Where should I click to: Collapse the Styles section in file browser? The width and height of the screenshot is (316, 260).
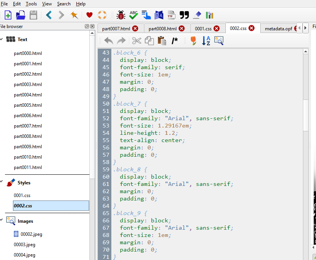pyautogui.click(x=2, y=183)
